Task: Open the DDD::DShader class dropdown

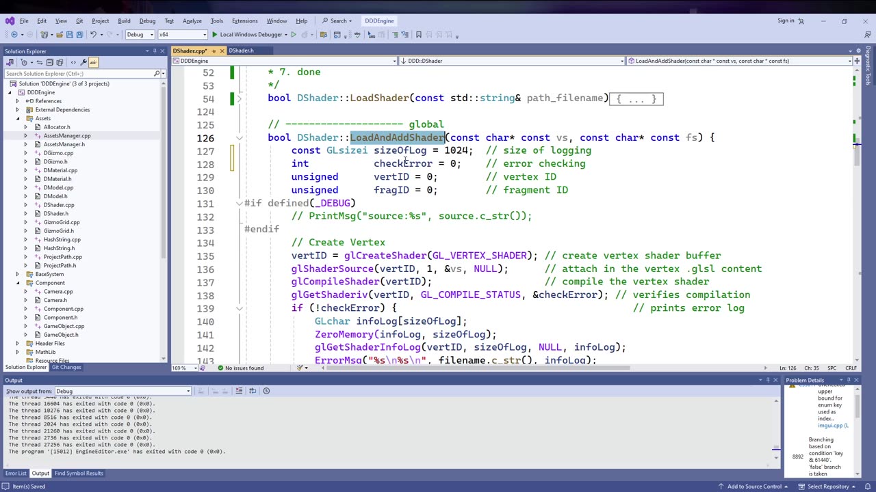Action: pos(513,61)
